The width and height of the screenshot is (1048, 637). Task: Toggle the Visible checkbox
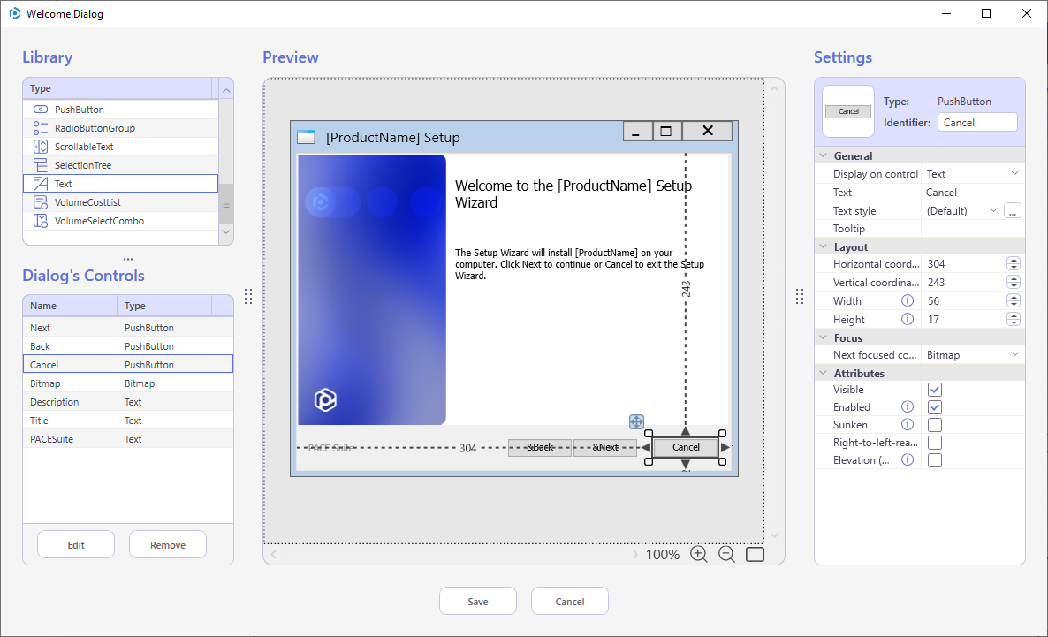coord(934,390)
